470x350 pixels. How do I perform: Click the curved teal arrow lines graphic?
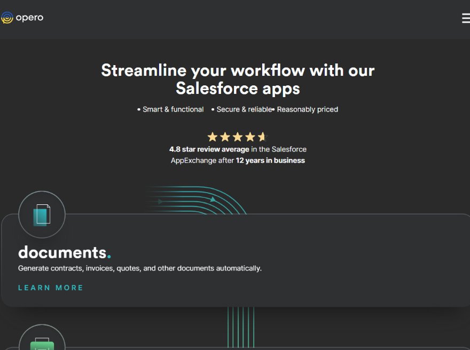click(197, 200)
